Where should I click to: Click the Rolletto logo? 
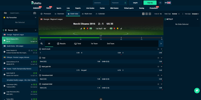(36, 3)
